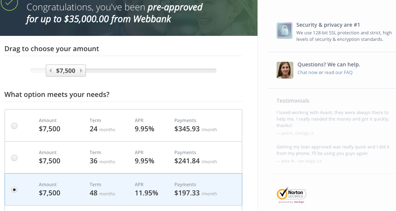Click the Security & privacy heading text
The image size is (396, 211).
coord(328,25)
